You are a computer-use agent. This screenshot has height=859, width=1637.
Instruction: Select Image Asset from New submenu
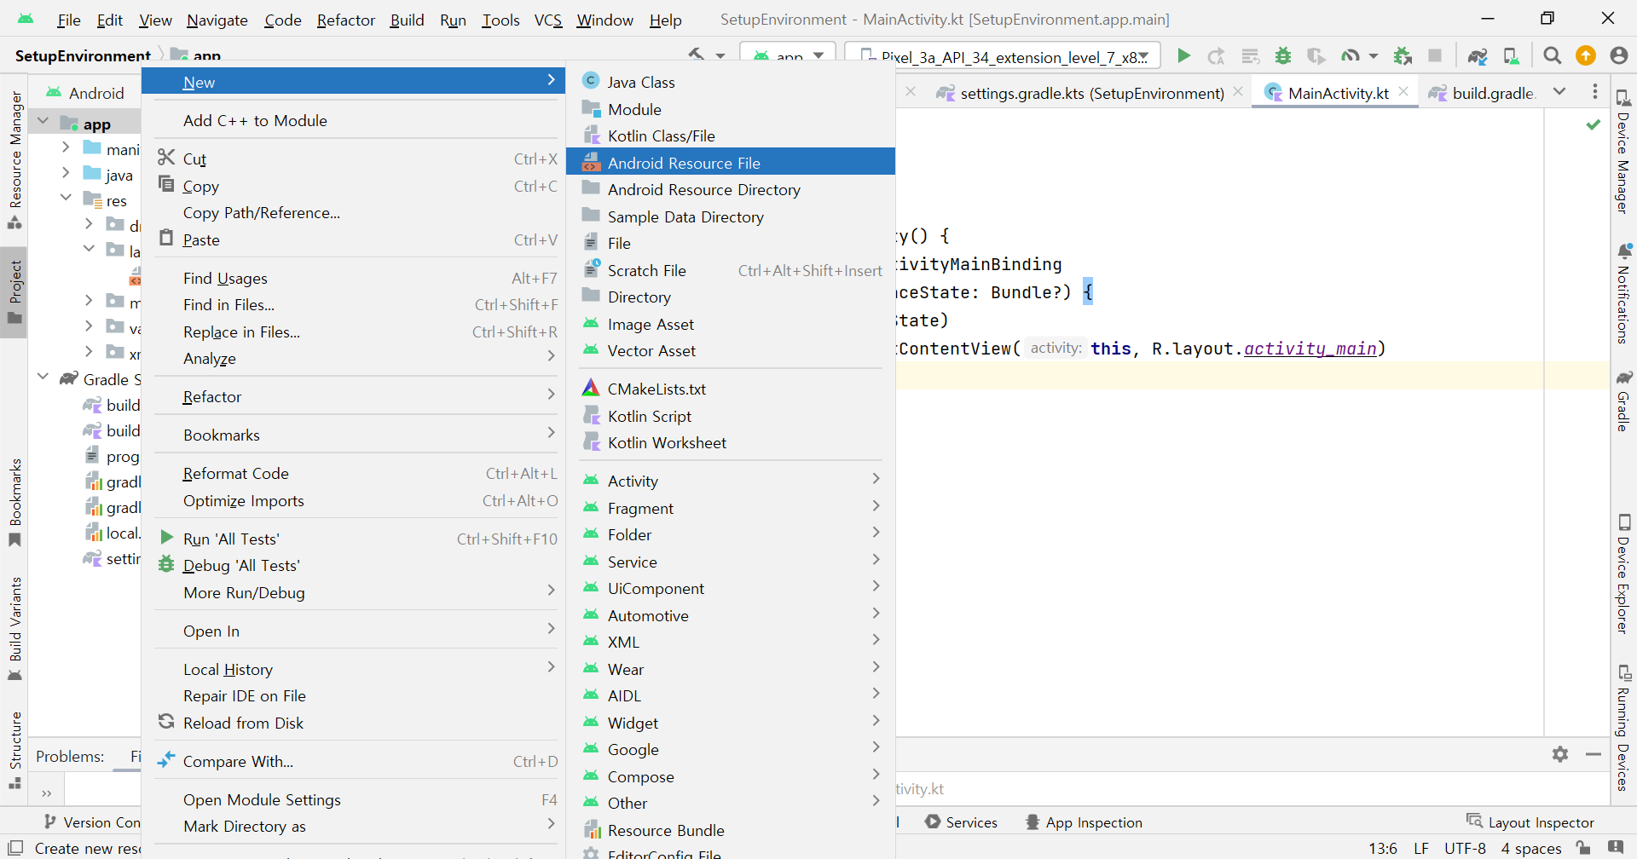pyautogui.click(x=731, y=324)
